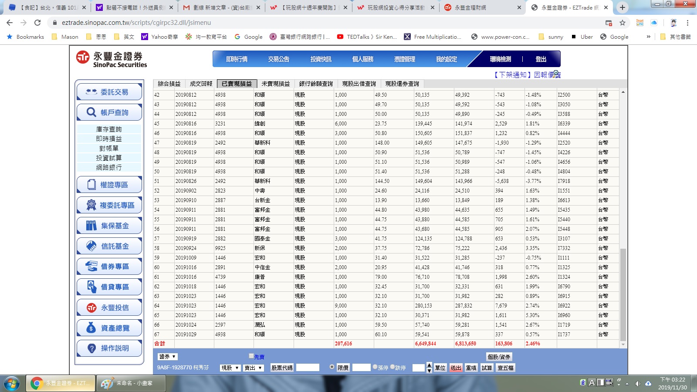Open the 對帳單 sidebar link
697x392 pixels.
109,148
